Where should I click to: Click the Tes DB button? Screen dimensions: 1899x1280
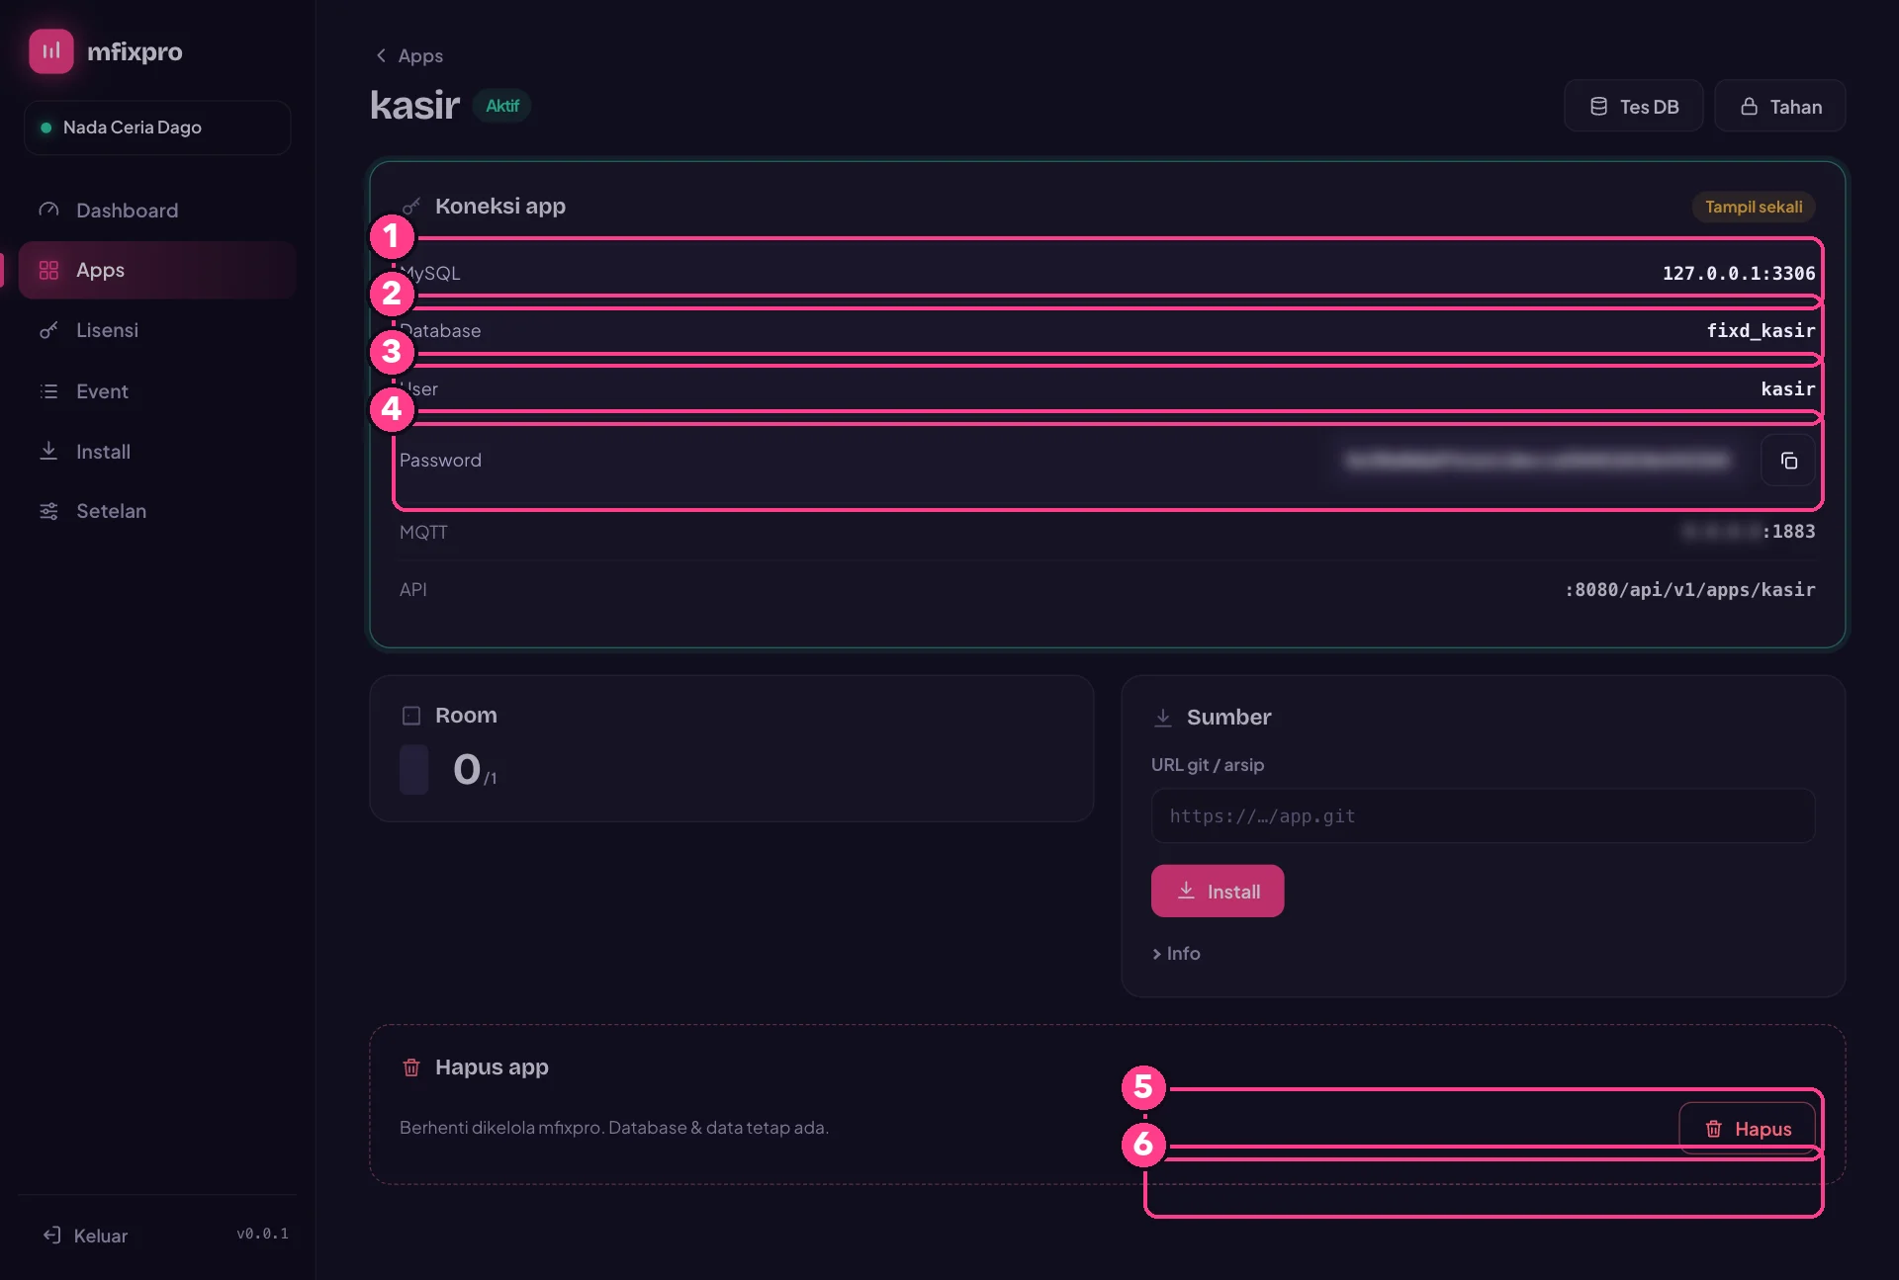[x=1633, y=106]
